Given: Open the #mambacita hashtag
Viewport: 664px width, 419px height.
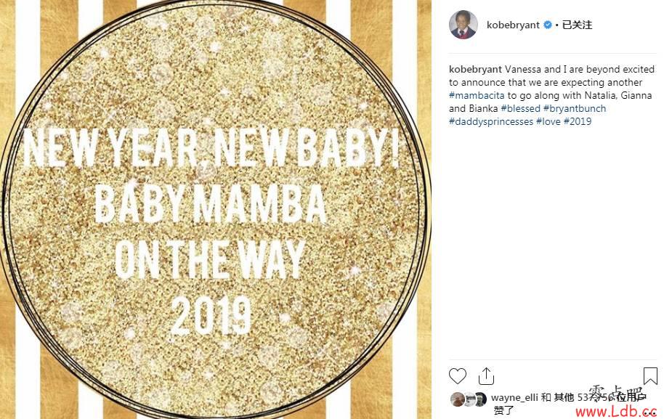Looking at the screenshot, I should 477,96.
